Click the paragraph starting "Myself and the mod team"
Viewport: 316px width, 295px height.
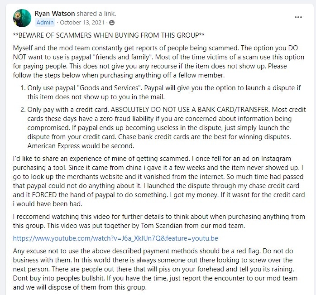tap(158, 62)
